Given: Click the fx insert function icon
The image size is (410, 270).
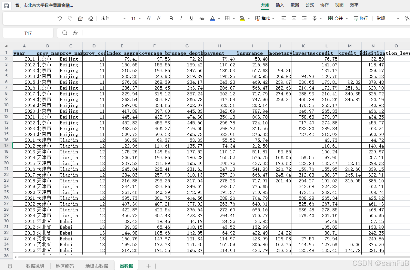Looking at the screenshot, I should point(75,33).
